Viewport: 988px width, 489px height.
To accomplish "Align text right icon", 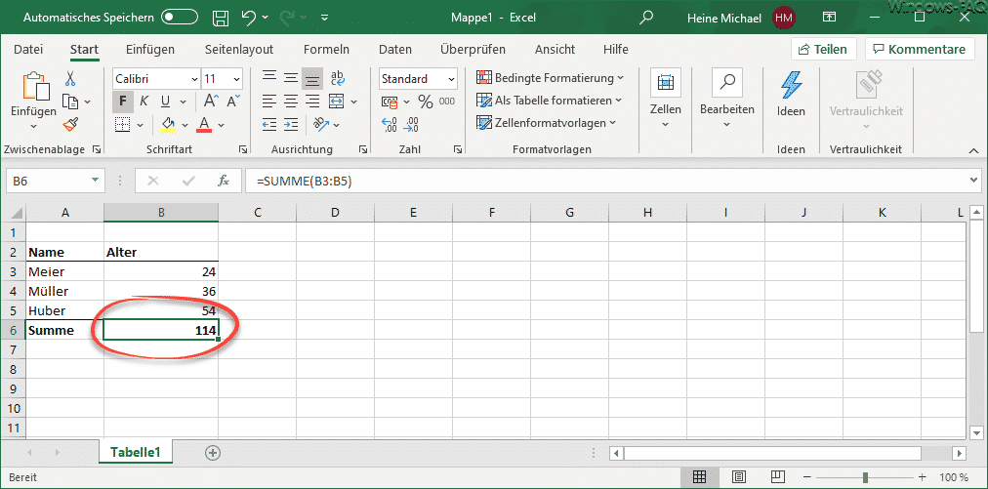I will point(311,101).
